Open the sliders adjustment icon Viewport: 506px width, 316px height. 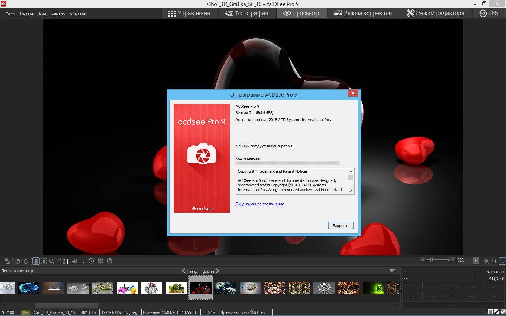click(x=100, y=261)
